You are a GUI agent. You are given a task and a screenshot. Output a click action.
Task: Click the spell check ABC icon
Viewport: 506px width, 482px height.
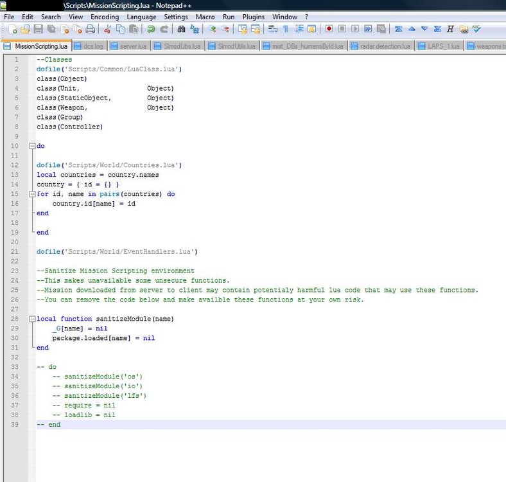[476, 29]
